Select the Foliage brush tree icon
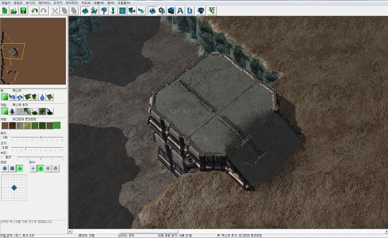 pyautogui.click(x=34, y=97)
